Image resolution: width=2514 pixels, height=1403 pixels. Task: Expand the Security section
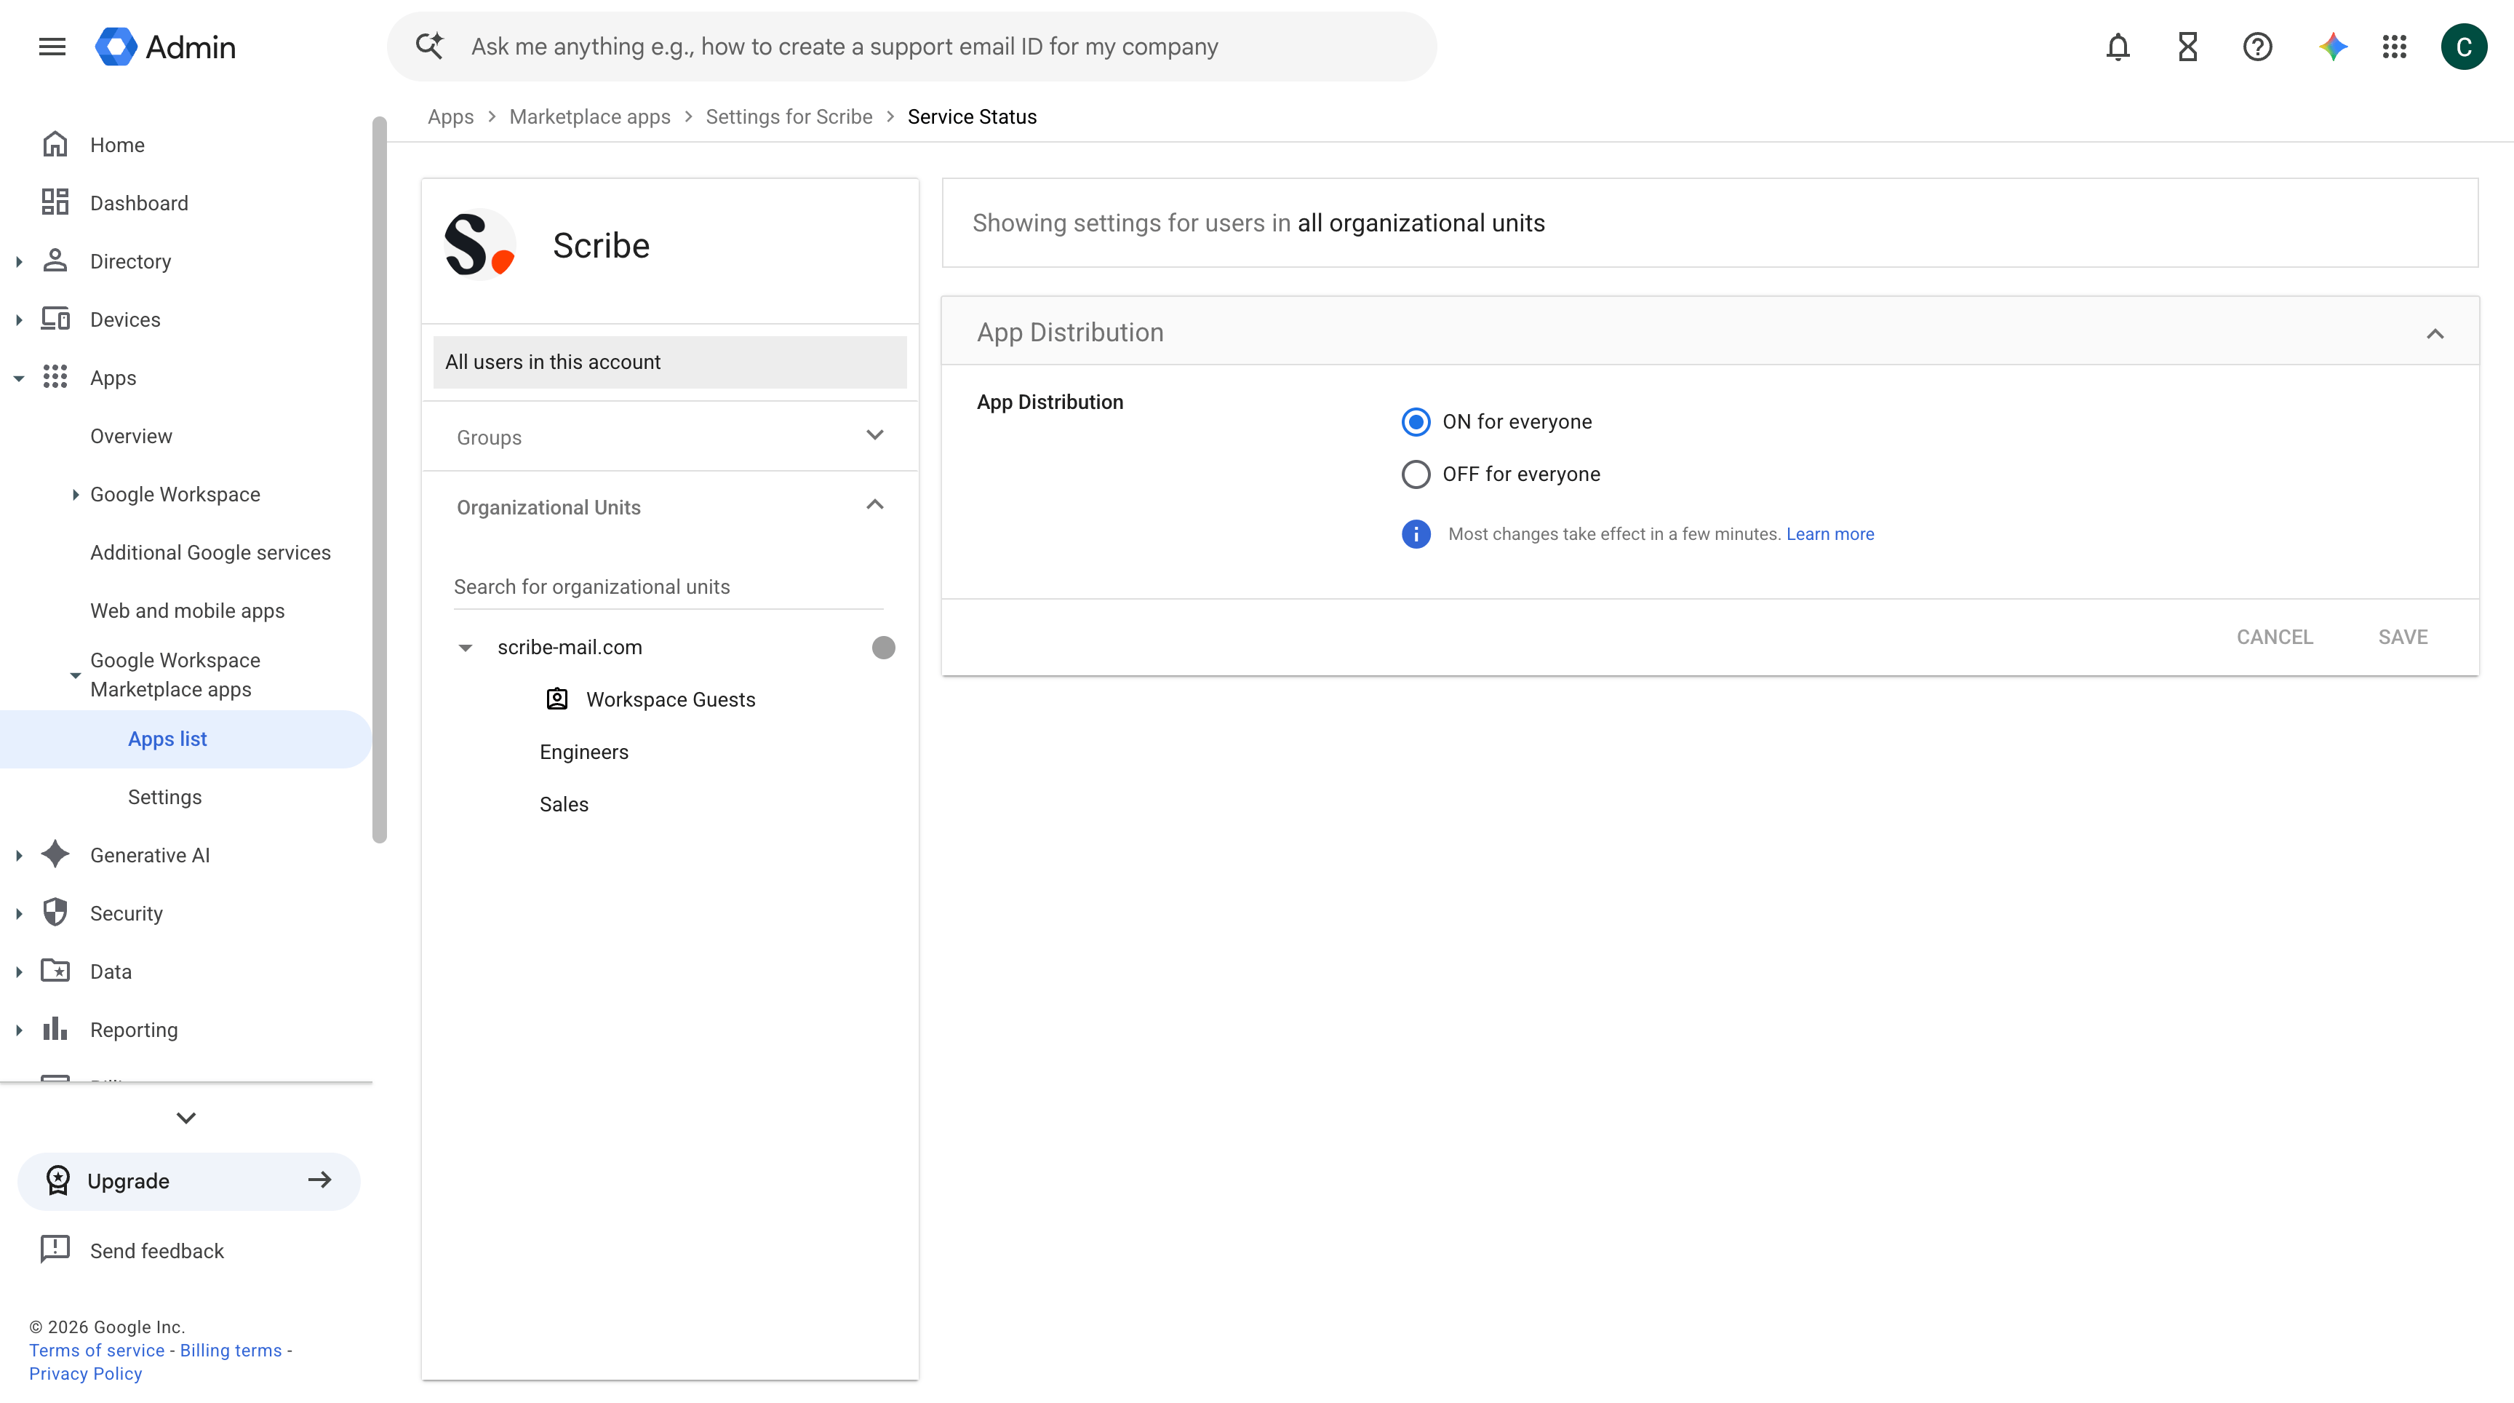18,914
